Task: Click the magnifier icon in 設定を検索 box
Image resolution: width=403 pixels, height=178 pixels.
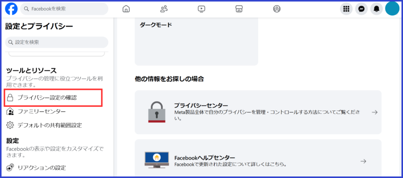Action: [x=10, y=42]
